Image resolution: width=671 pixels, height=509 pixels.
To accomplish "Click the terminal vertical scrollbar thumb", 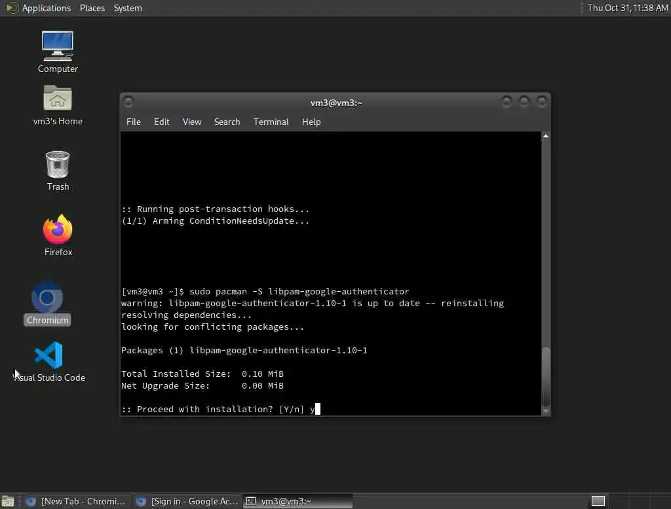I will click(546, 376).
